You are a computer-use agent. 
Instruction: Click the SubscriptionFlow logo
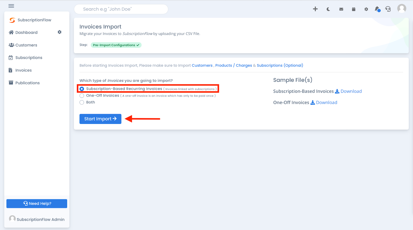(x=12, y=20)
